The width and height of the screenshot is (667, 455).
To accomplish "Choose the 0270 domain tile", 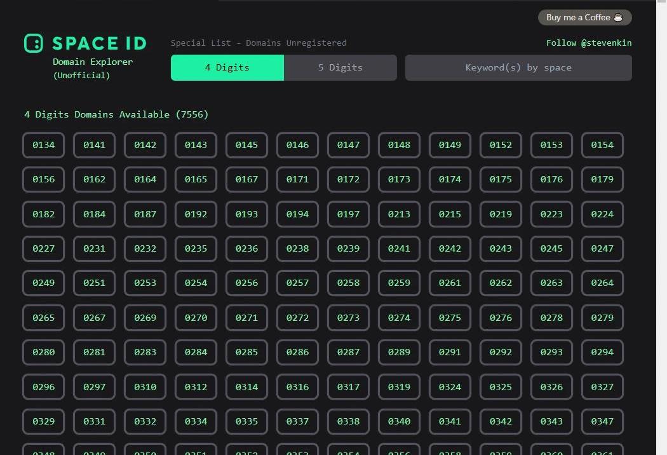I will (196, 318).
